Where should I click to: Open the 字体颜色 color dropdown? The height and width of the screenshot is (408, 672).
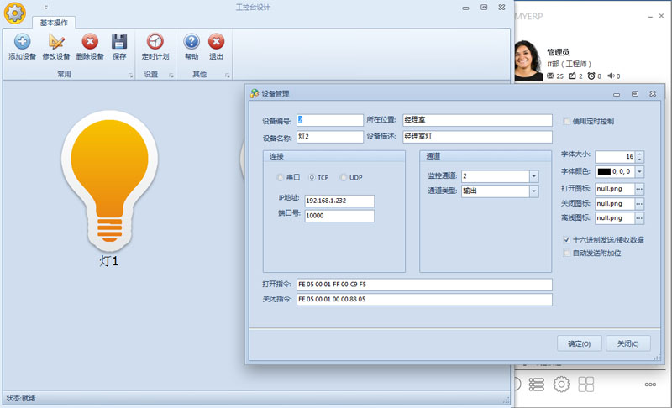[x=639, y=172]
